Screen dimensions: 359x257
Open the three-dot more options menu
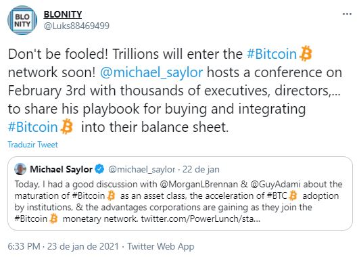click(x=347, y=14)
